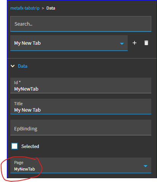Toggle the Selected checkbox

[14, 146]
